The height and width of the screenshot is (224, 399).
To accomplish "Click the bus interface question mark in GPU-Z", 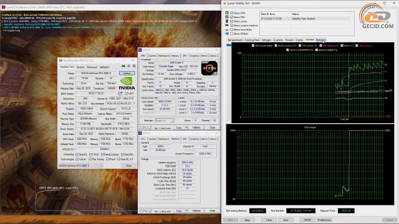I will pos(134,104).
